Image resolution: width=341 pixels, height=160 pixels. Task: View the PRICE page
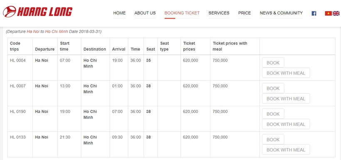click(245, 13)
